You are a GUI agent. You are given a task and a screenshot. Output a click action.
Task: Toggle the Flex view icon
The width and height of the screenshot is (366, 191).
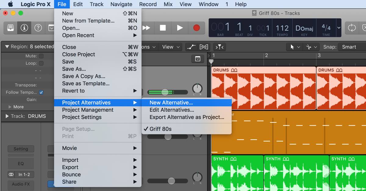pyautogui.click(x=204, y=47)
